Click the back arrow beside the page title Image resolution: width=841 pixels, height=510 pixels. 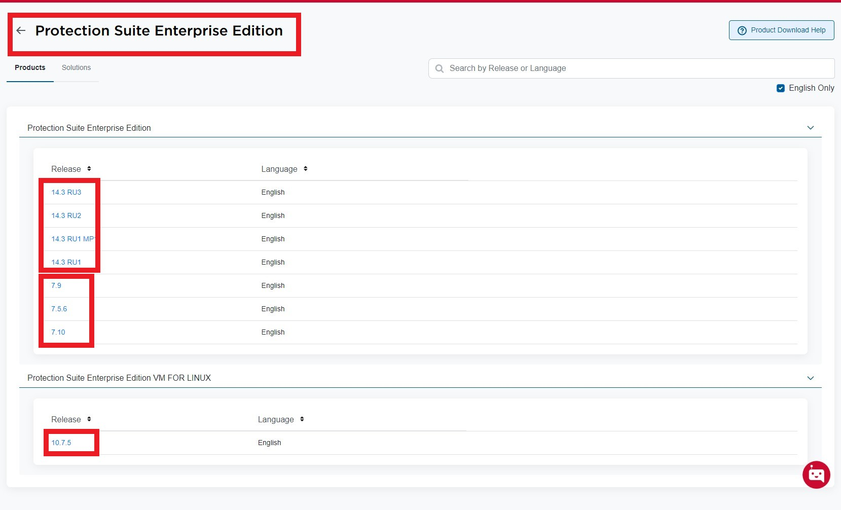pyautogui.click(x=21, y=30)
